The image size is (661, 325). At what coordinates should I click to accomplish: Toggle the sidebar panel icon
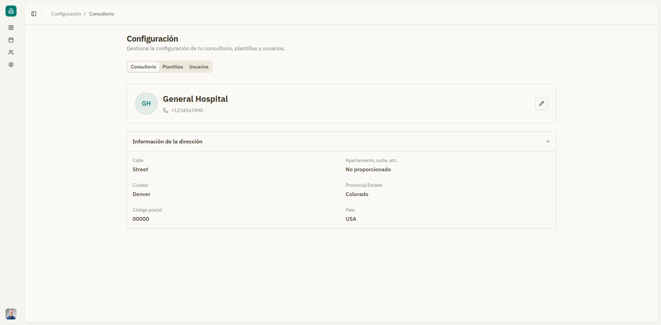point(34,14)
